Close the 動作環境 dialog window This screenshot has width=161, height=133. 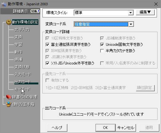tap(156, 4)
